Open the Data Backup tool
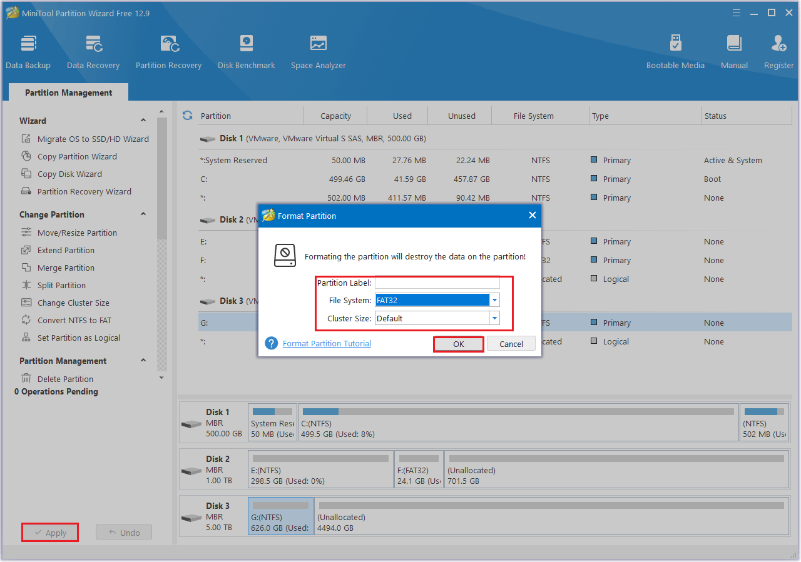Screen dimensions: 801x562 point(28,50)
